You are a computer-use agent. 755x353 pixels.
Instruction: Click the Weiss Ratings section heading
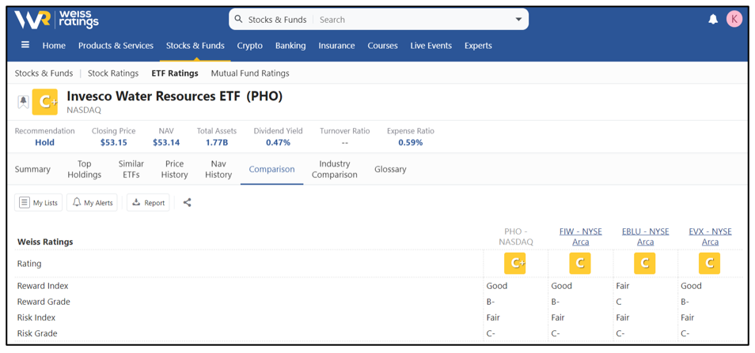45,242
